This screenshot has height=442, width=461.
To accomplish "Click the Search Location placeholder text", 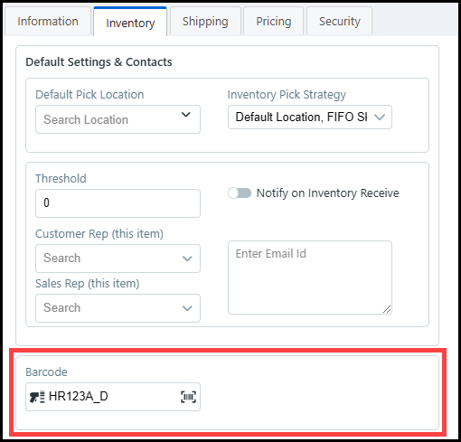I will (86, 119).
